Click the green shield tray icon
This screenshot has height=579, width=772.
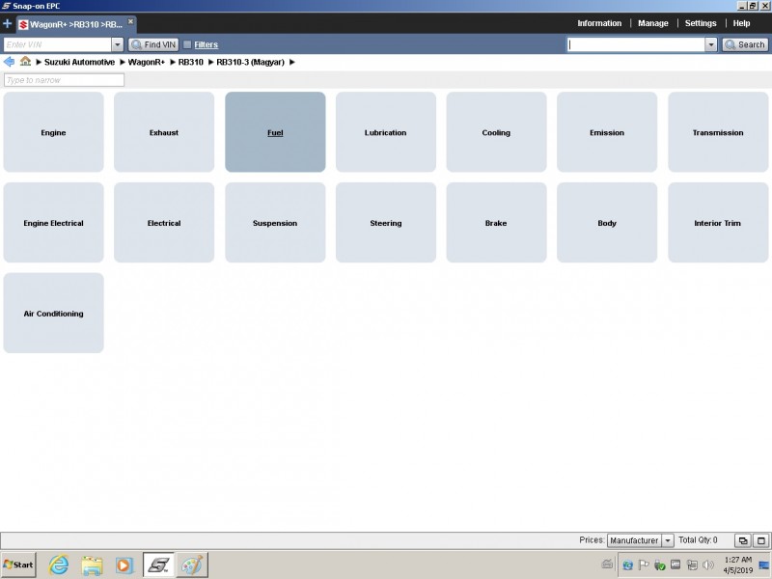(660, 565)
